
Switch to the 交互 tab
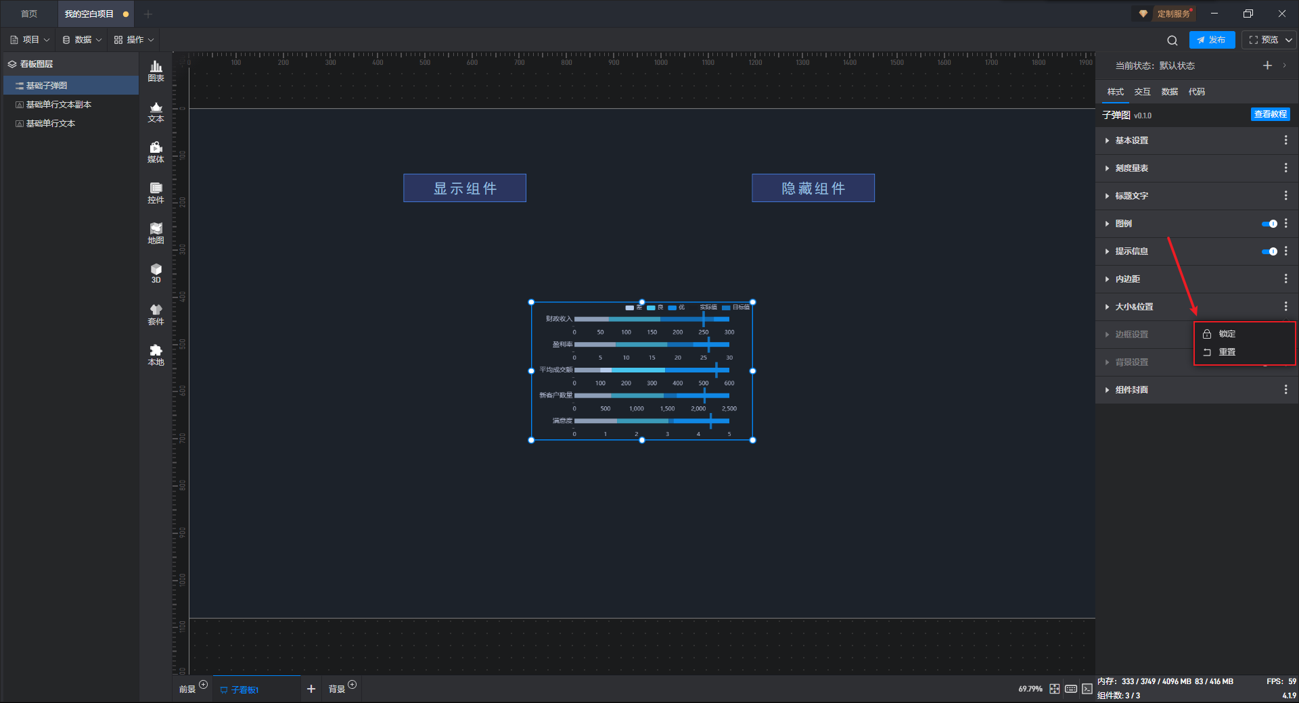tap(1142, 92)
